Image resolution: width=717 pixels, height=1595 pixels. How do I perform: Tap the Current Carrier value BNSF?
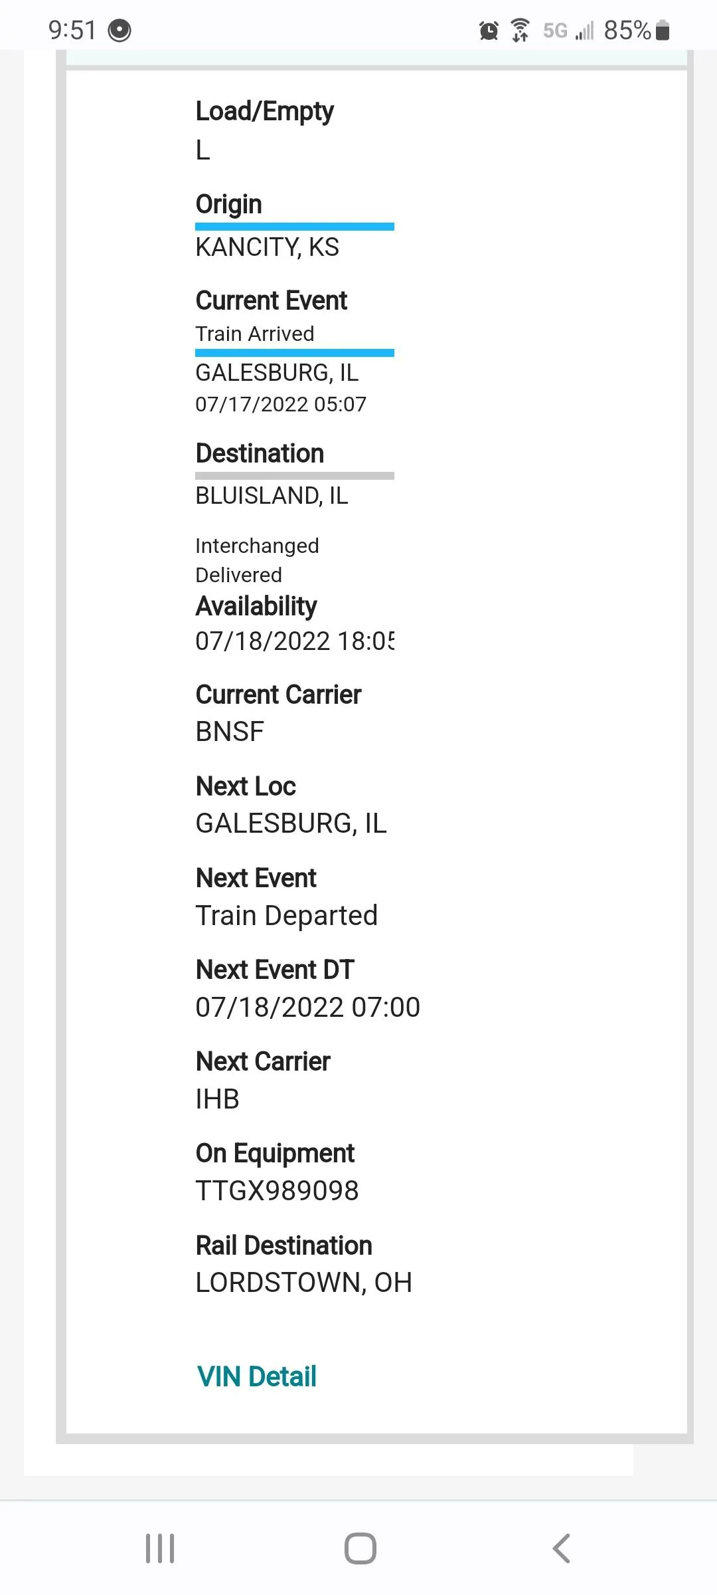point(230,732)
